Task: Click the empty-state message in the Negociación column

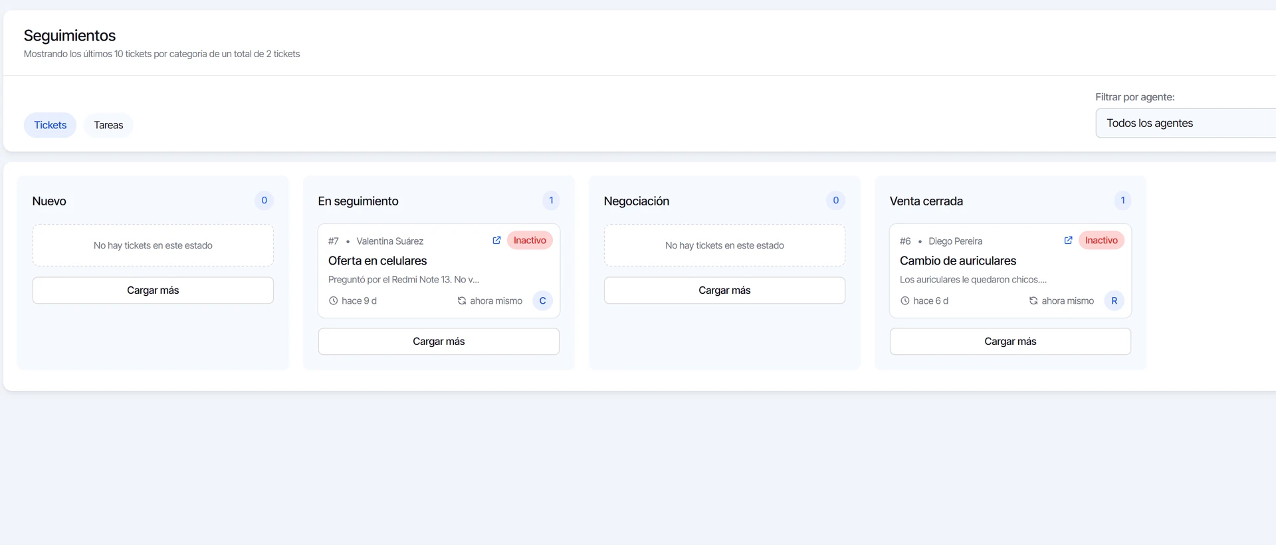Action: 724,245
